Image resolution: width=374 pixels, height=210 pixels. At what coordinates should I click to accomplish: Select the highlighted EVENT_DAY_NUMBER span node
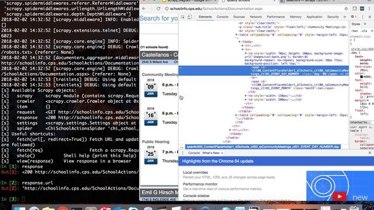tap(264, 71)
